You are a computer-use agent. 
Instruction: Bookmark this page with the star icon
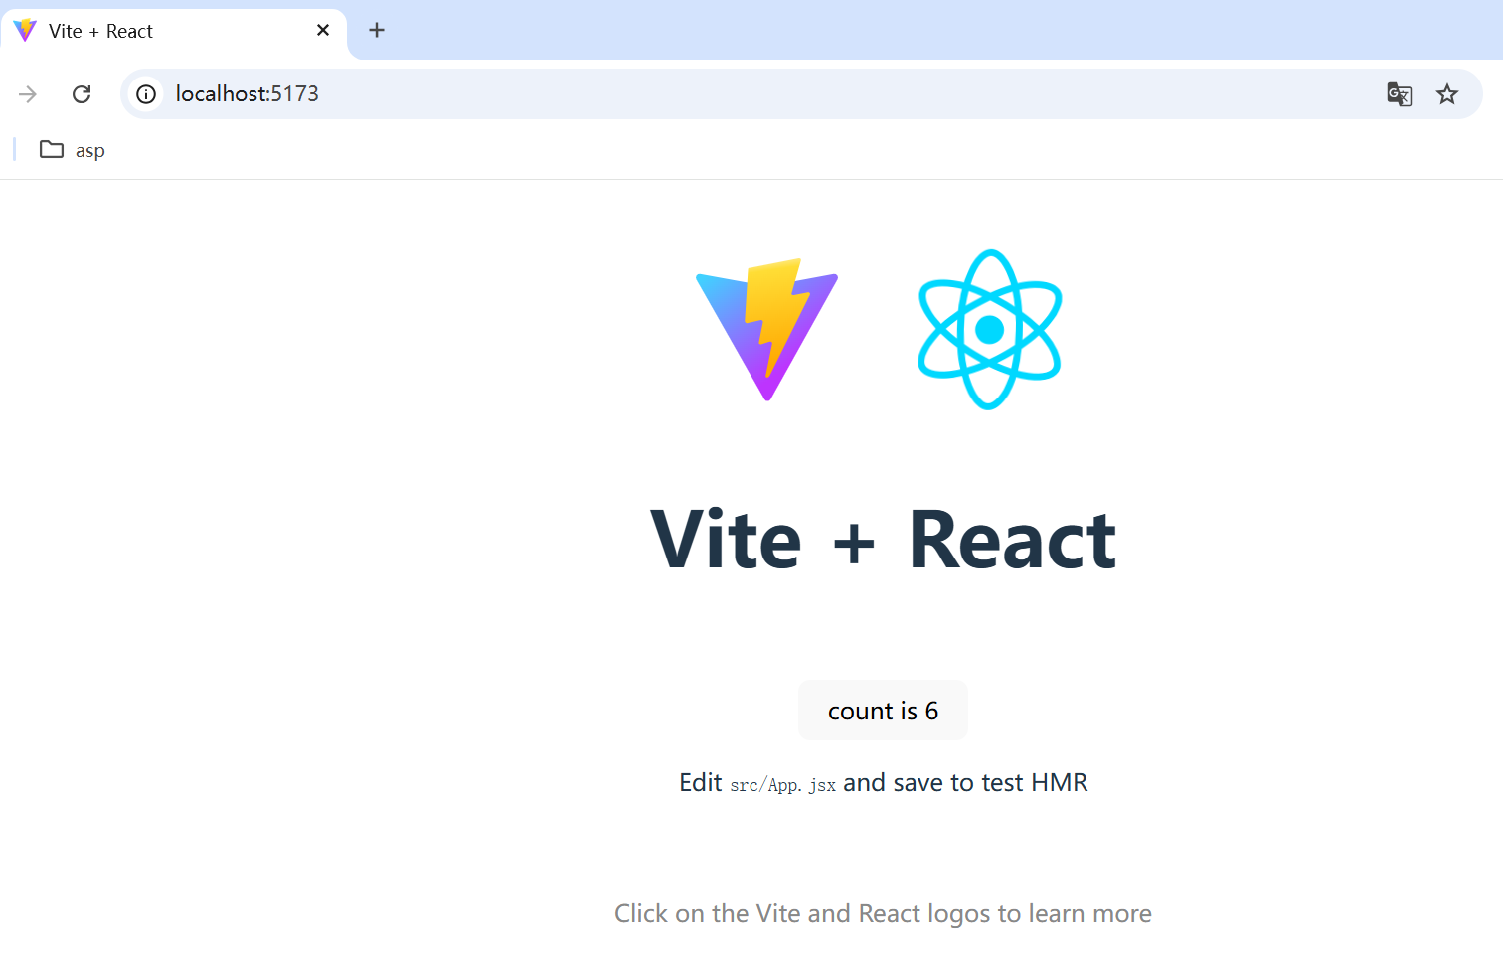click(x=1447, y=94)
